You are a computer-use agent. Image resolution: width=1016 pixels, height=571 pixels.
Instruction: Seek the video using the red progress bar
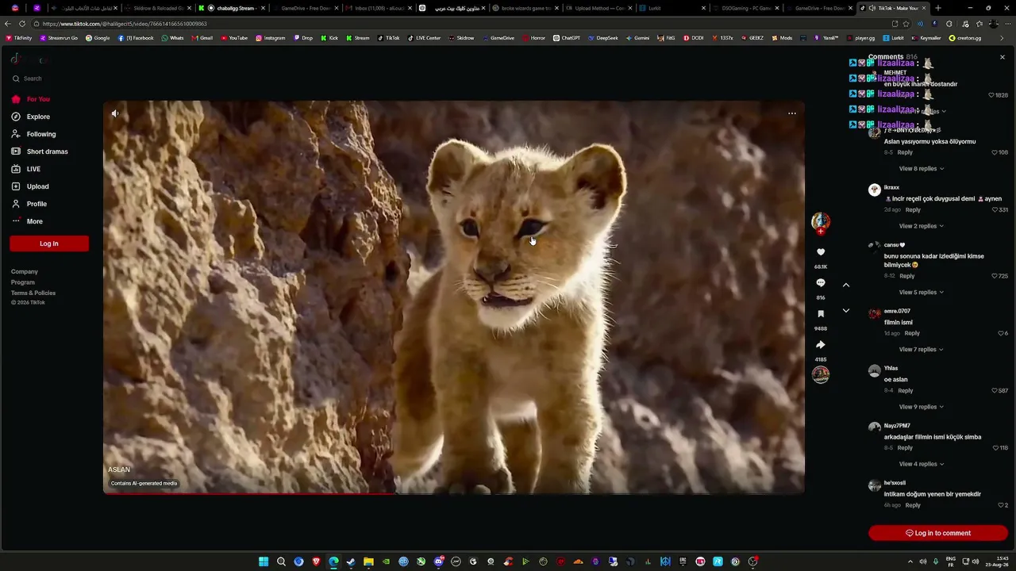tap(454, 493)
